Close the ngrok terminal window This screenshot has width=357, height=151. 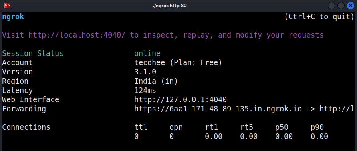(x=351, y=6)
